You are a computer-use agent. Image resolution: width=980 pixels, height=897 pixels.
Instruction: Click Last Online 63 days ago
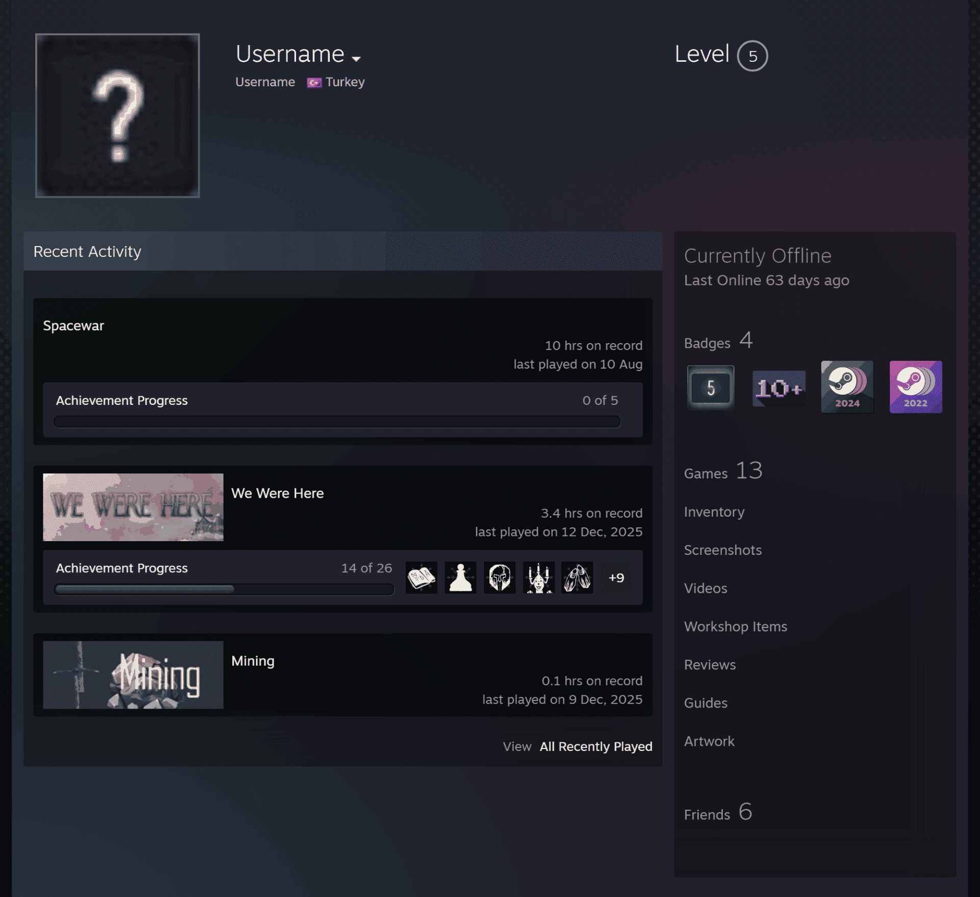point(767,280)
